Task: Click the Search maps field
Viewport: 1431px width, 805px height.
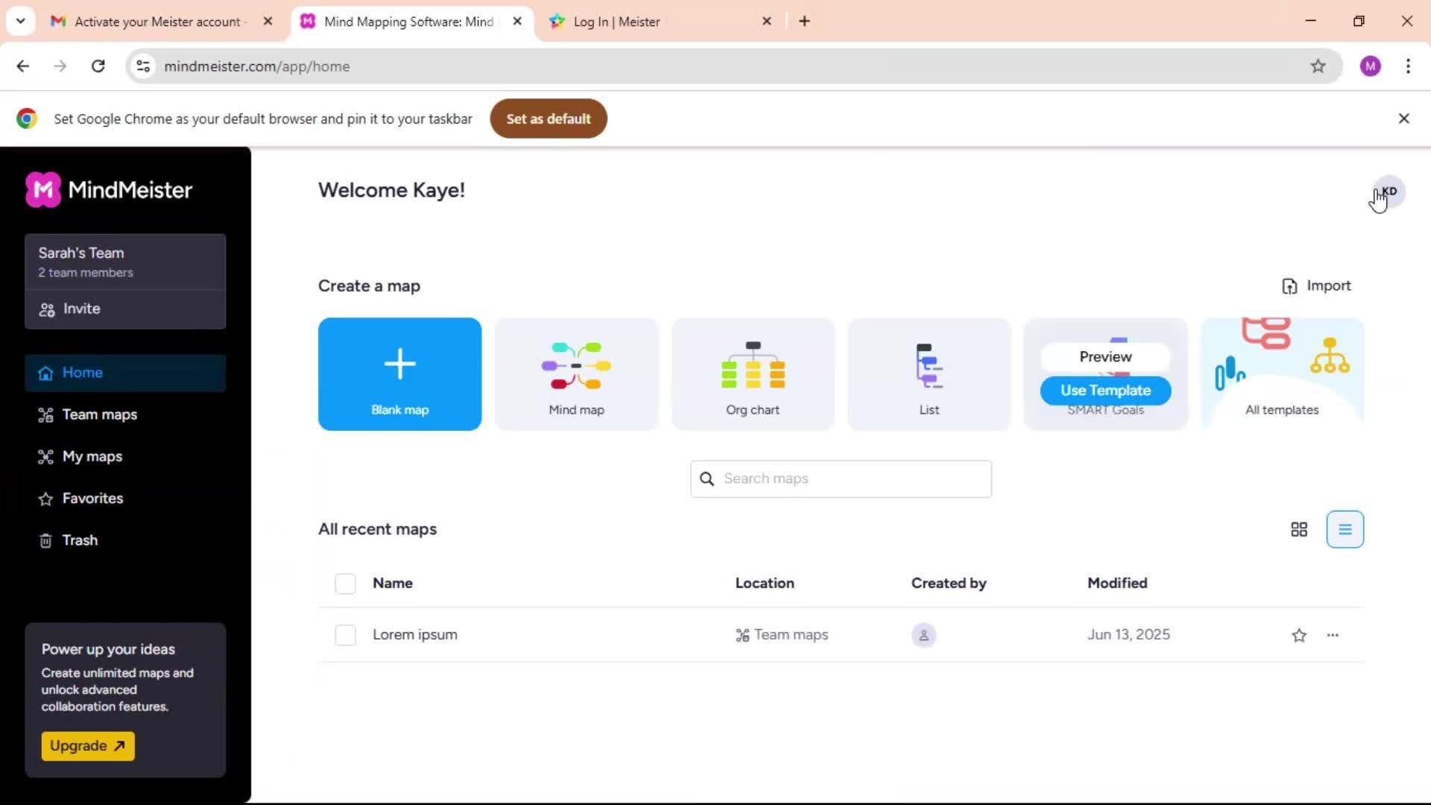Action: pos(841,479)
